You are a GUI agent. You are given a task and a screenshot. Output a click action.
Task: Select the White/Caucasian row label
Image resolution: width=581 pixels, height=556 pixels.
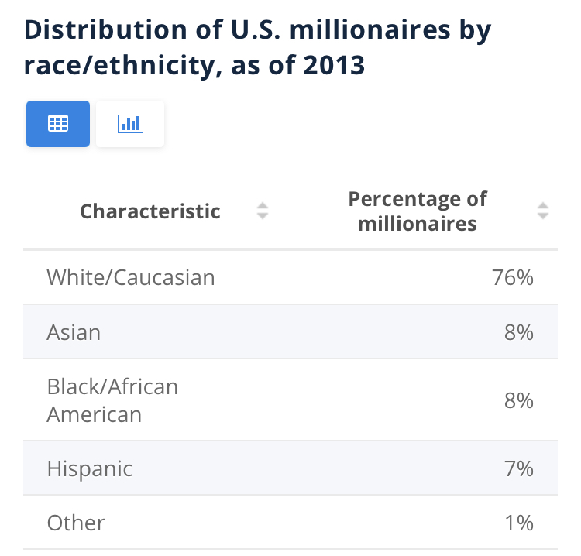[131, 277]
